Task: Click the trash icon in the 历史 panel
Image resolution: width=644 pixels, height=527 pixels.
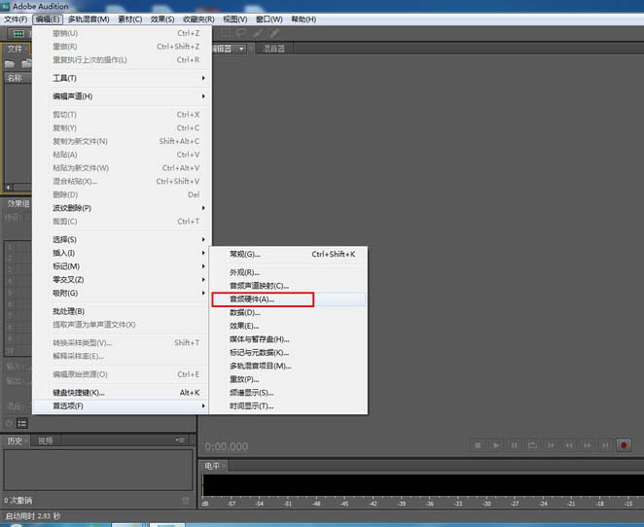Action: [186, 501]
